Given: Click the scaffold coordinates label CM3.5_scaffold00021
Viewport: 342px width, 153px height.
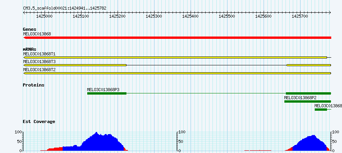Looking at the screenshot, I should pos(65,8).
